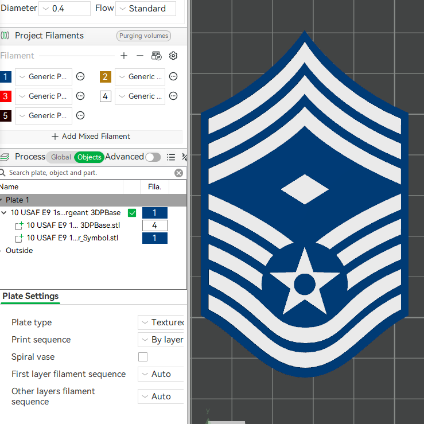Remove last filament with minus icon
The height and width of the screenshot is (424, 424).
(x=140, y=56)
